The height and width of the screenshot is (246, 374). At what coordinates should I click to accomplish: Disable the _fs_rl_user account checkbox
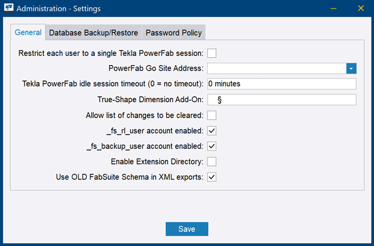pos(212,131)
